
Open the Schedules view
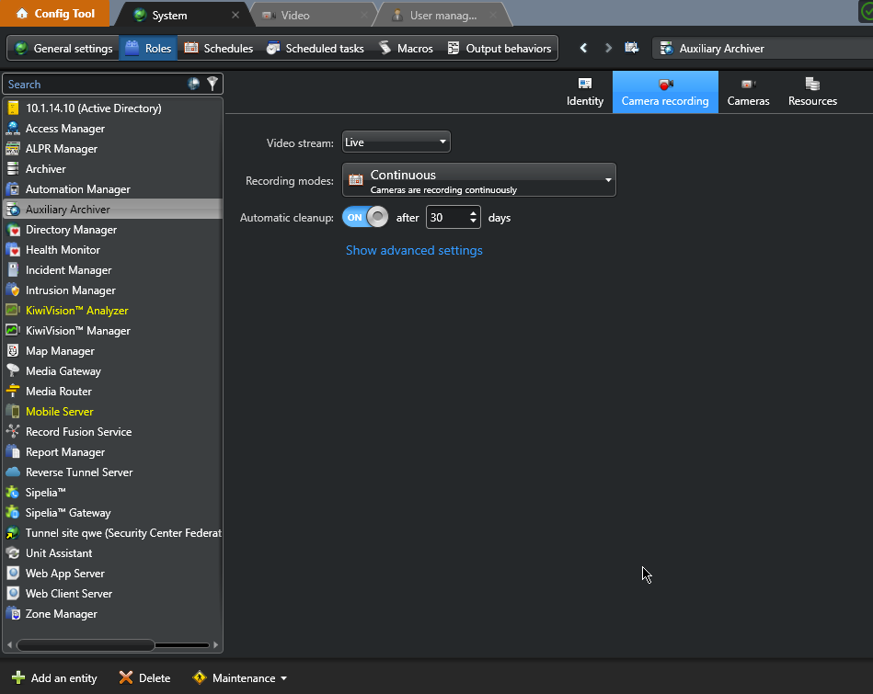pyautogui.click(x=219, y=49)
